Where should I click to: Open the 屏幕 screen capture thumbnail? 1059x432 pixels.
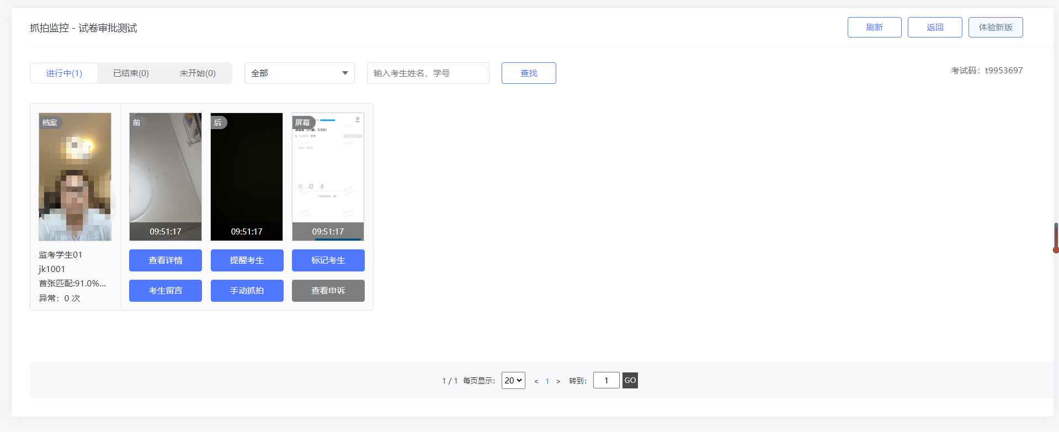coord(328,177)
